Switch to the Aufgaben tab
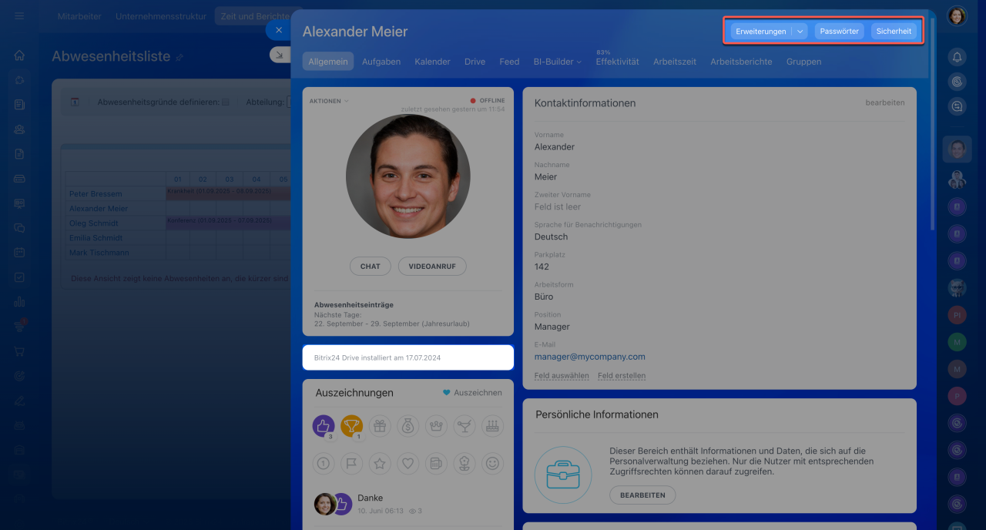 [381, 62]
